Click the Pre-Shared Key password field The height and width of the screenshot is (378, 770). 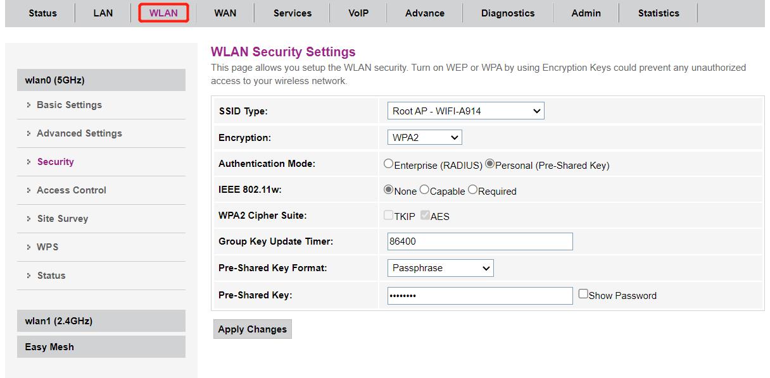pyautogui.click(x=479, y=296)
